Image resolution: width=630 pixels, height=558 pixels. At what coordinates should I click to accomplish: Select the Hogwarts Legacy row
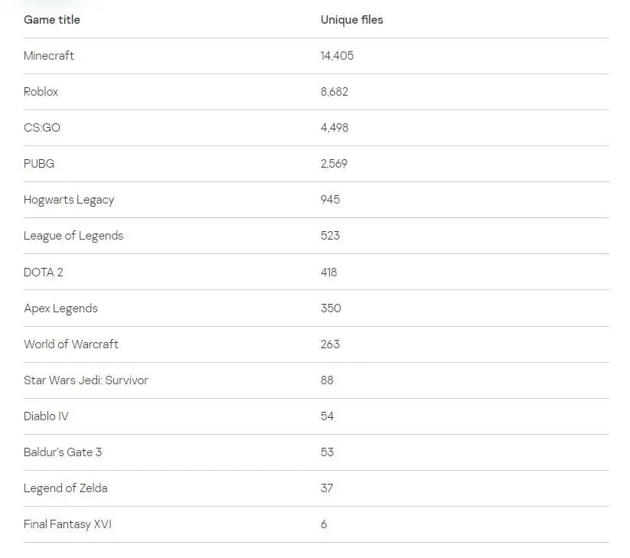(69, 200)
